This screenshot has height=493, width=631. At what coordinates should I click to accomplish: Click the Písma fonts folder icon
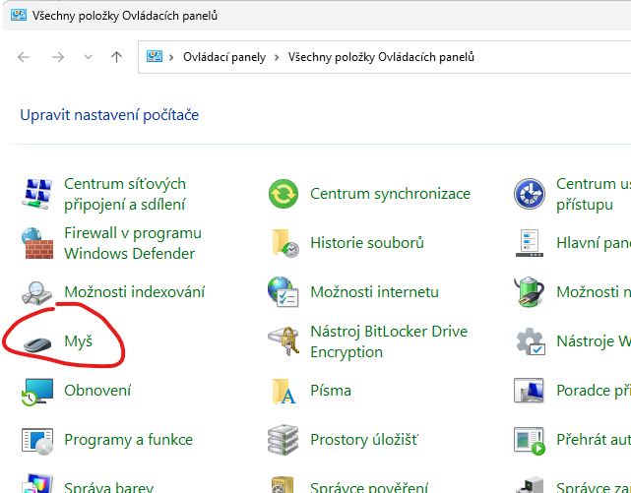(x=284, y=391)
